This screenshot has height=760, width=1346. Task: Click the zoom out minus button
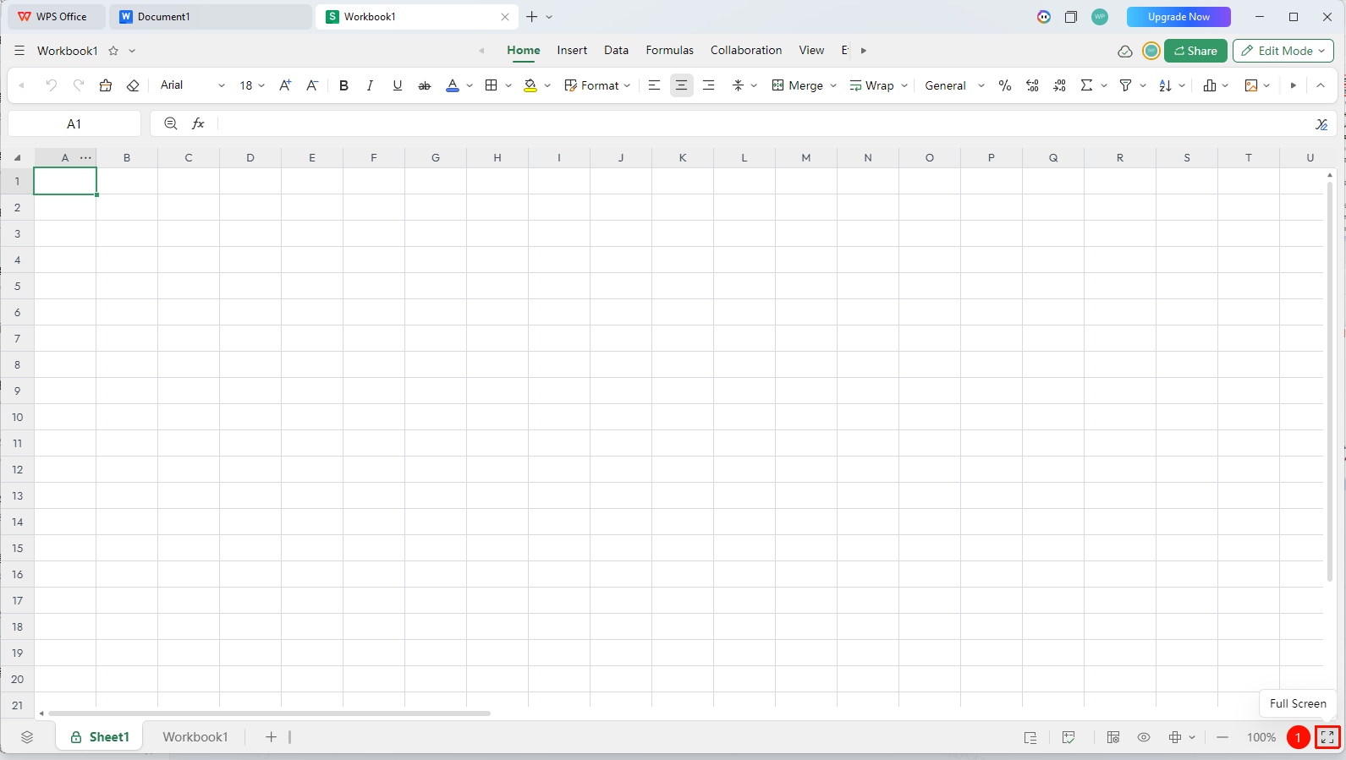pyautogui.click(x=1222, y=737)
